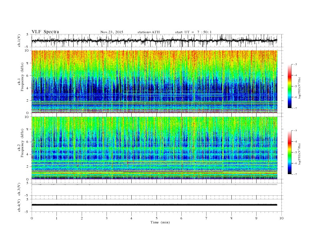
Task: Click the ch.2 frequency spectrogram image
Action: [x=154, y=148]
